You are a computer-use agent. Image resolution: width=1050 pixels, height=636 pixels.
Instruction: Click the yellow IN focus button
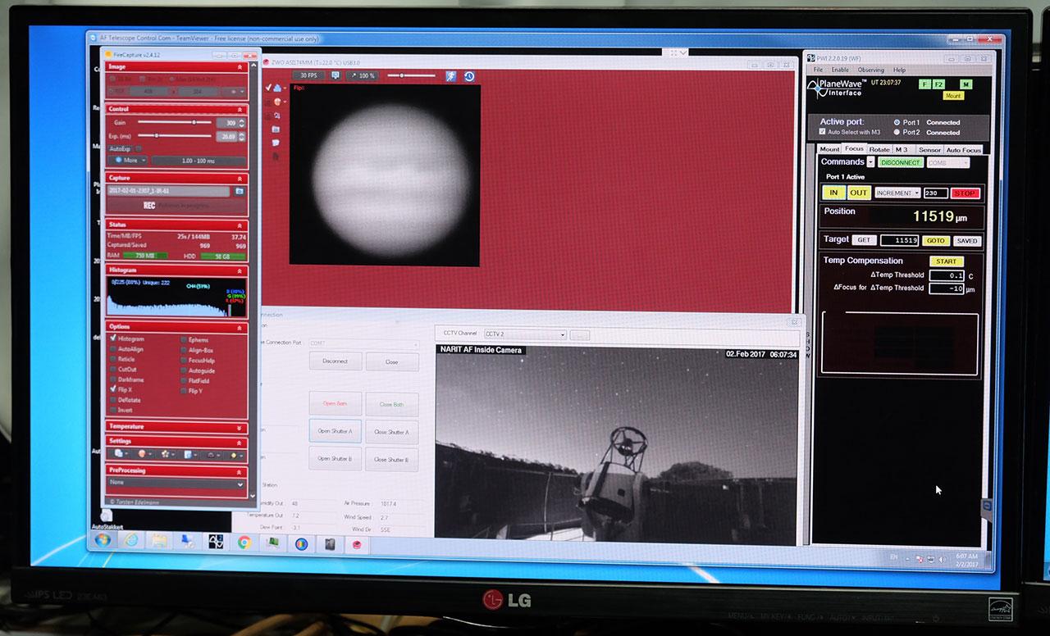pos(833,193)
